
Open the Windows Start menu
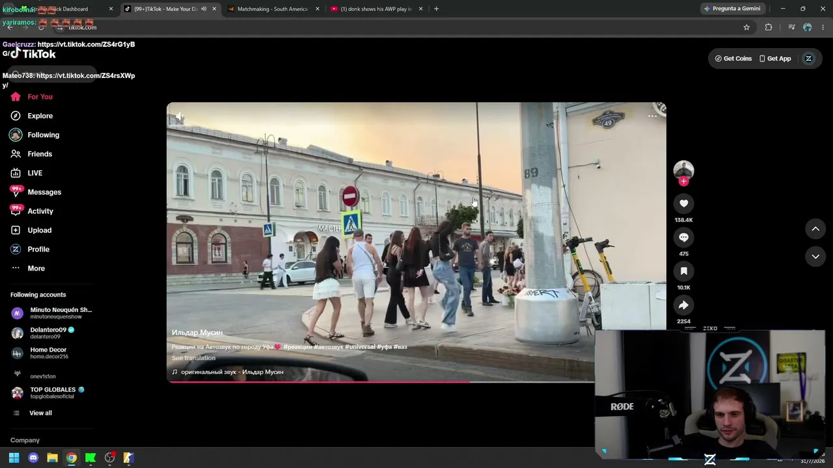point(14,458)
